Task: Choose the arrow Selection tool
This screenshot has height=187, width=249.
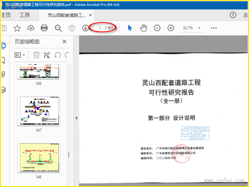Action: click(130, 28)
